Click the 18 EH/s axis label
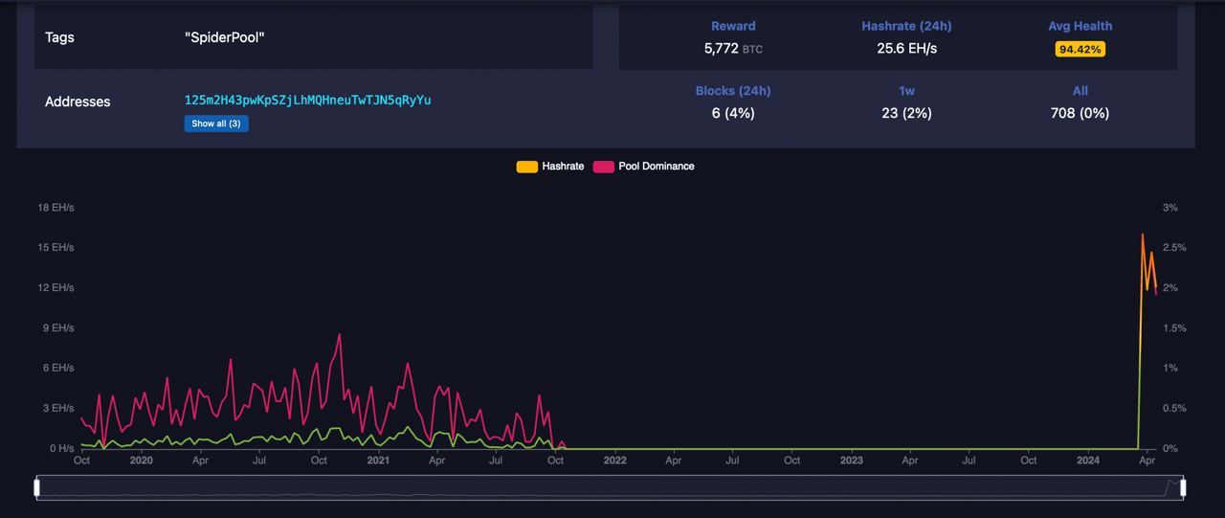Viewport: 1225px width, 518px height. pos(56,208)
